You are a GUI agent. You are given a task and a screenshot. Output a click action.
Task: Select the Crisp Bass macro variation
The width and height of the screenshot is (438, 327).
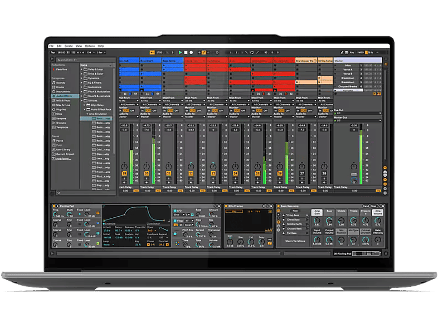(295, 215)
